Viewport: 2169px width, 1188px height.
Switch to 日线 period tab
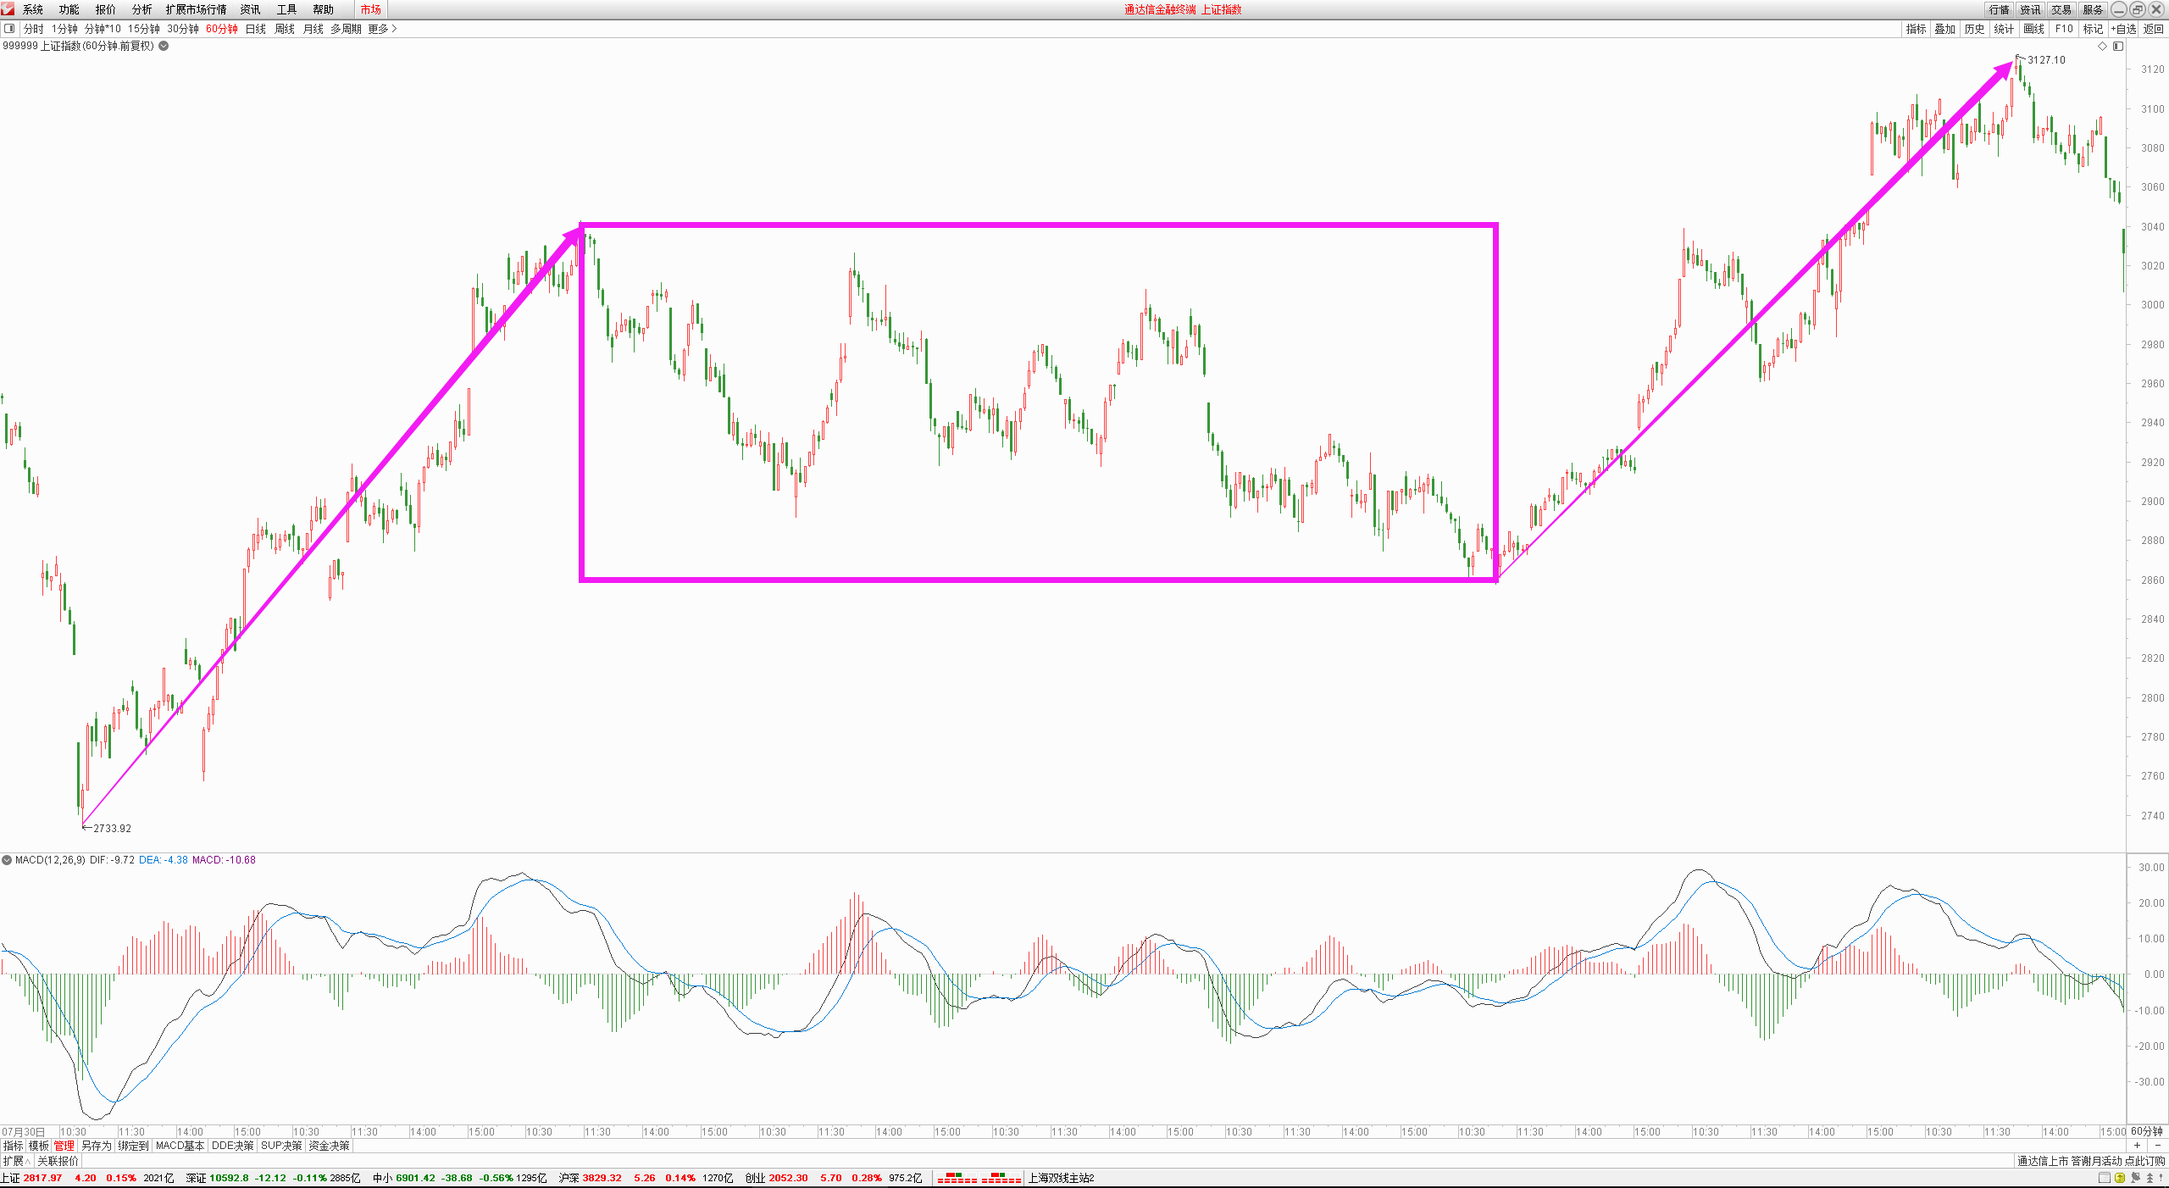click(255, 29)
